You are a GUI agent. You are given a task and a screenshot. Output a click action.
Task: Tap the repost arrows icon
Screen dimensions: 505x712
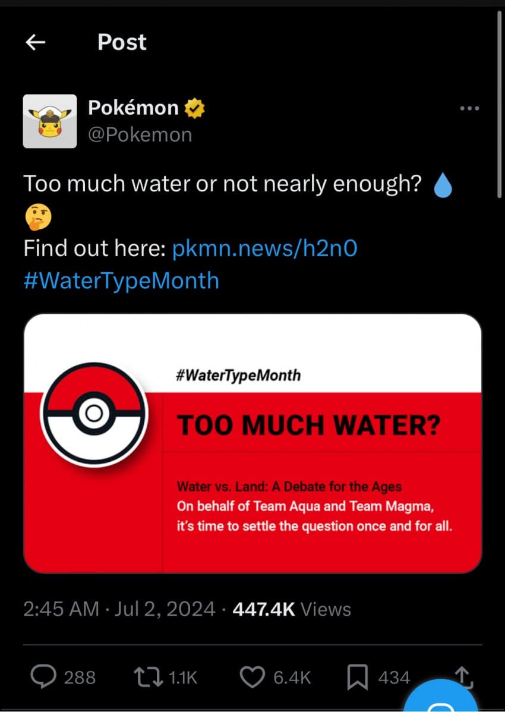click(148, 677)
